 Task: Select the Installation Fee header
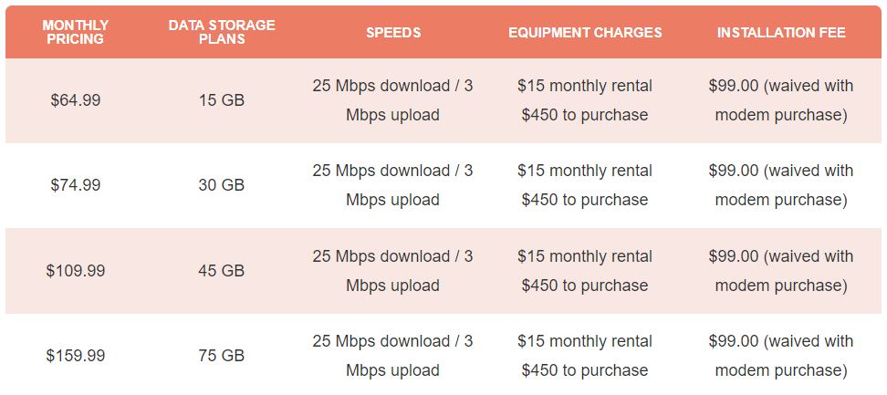point(781,32)
